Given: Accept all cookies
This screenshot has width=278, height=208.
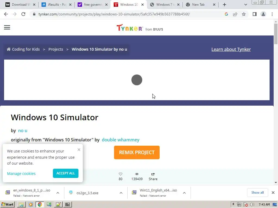Looking at the screenshot, I should tap(66, 173).
